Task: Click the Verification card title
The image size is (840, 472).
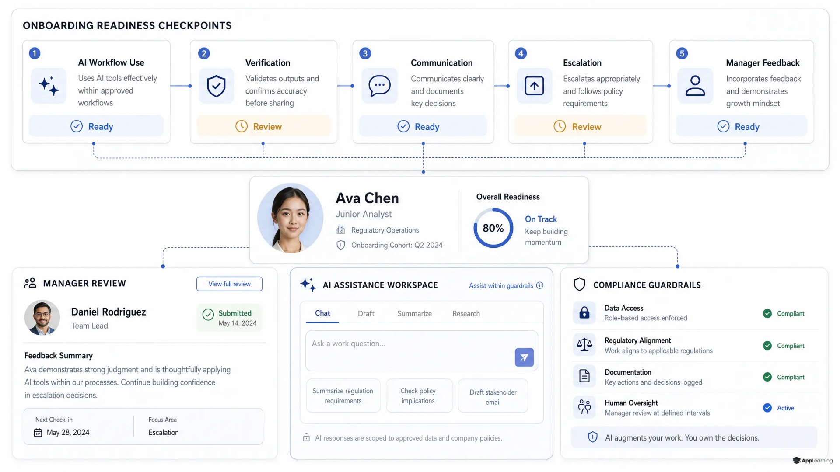Action: click(x=267, y=62)
